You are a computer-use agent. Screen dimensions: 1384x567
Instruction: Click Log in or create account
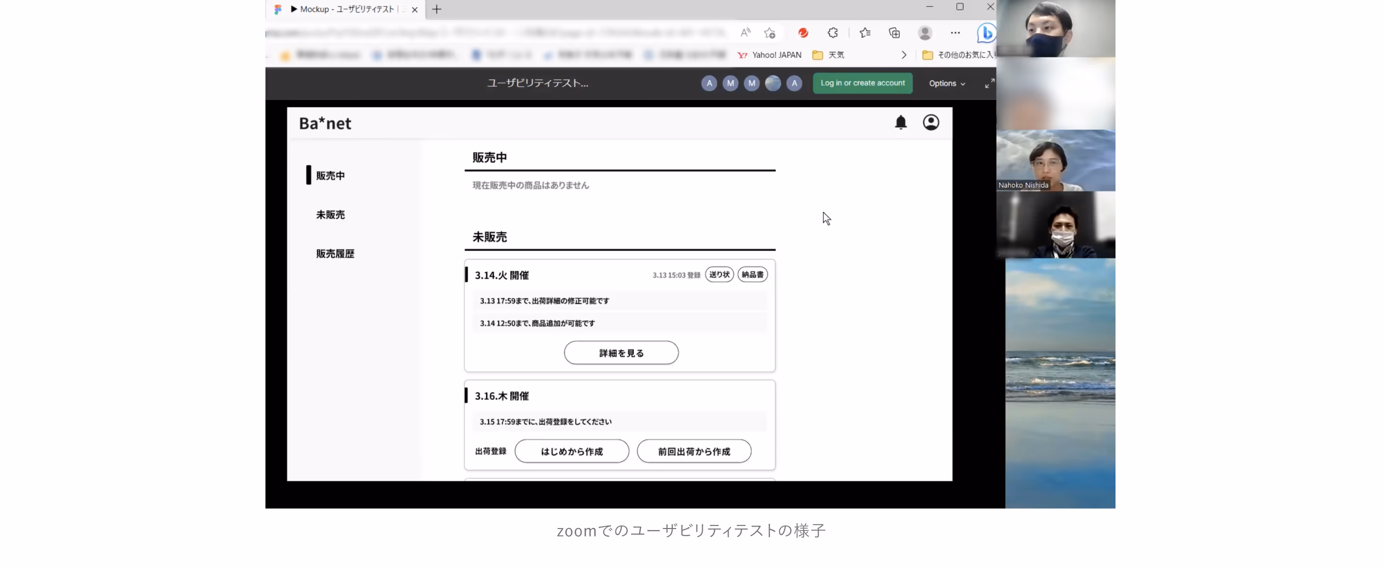862,83
